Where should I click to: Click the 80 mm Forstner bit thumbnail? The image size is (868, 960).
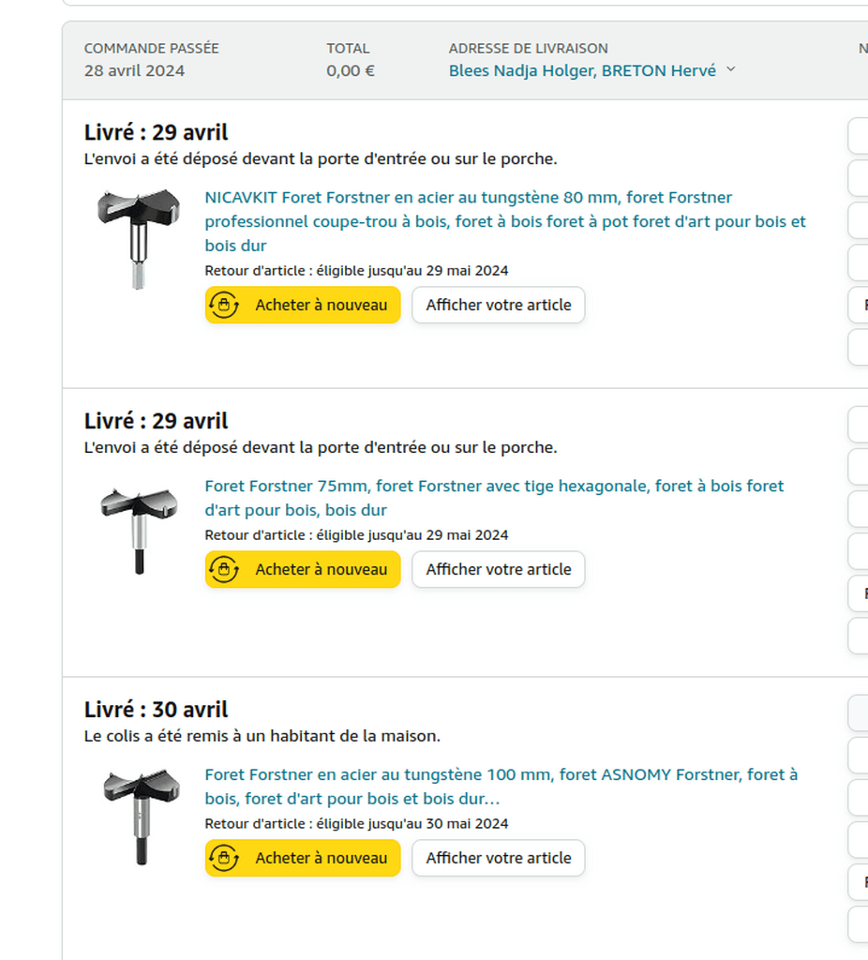click(139, 239)
